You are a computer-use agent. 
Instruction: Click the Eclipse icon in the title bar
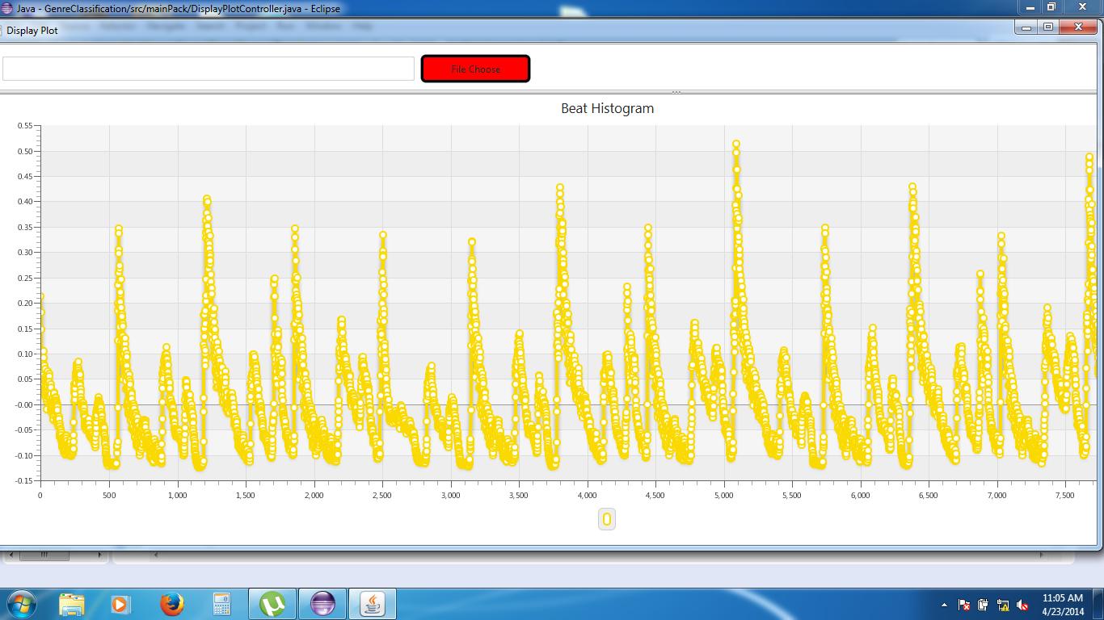(7, 8)
